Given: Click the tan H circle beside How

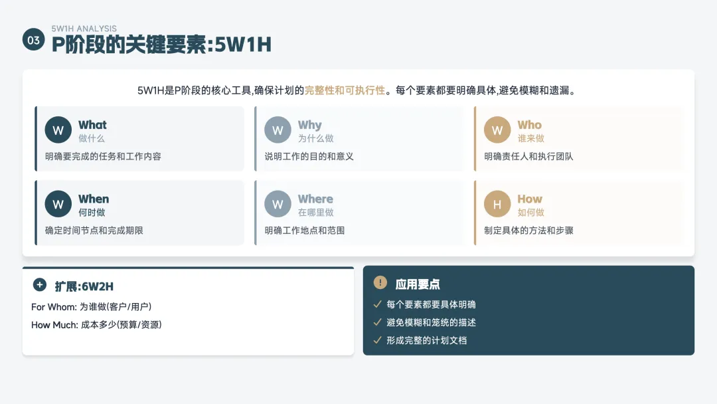Looking at the screenshot, I should (497, 204).
